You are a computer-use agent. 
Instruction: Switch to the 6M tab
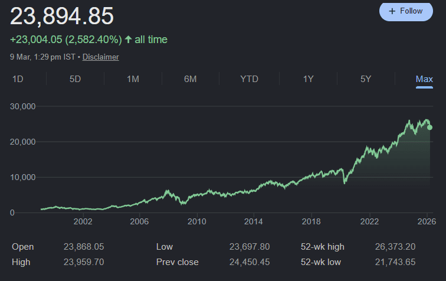pos(190,79)
